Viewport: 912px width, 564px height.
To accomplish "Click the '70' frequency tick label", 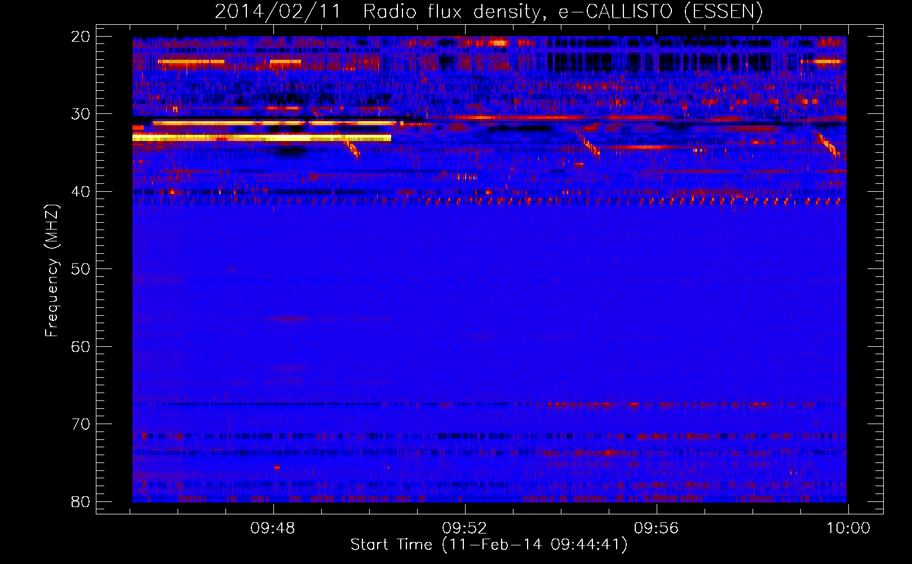I will [81, 424].
